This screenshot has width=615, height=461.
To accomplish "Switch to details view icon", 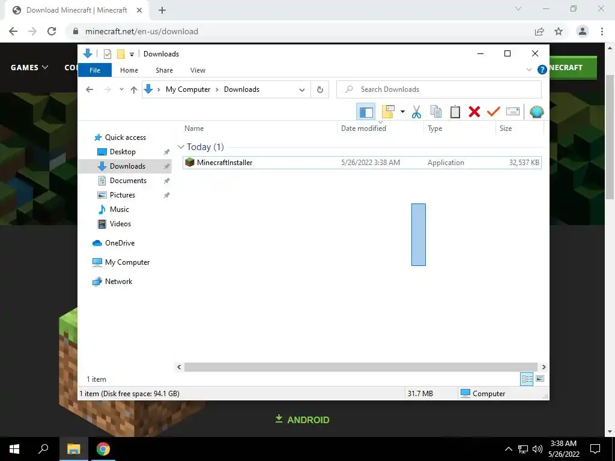I will (x=527, y=379).
